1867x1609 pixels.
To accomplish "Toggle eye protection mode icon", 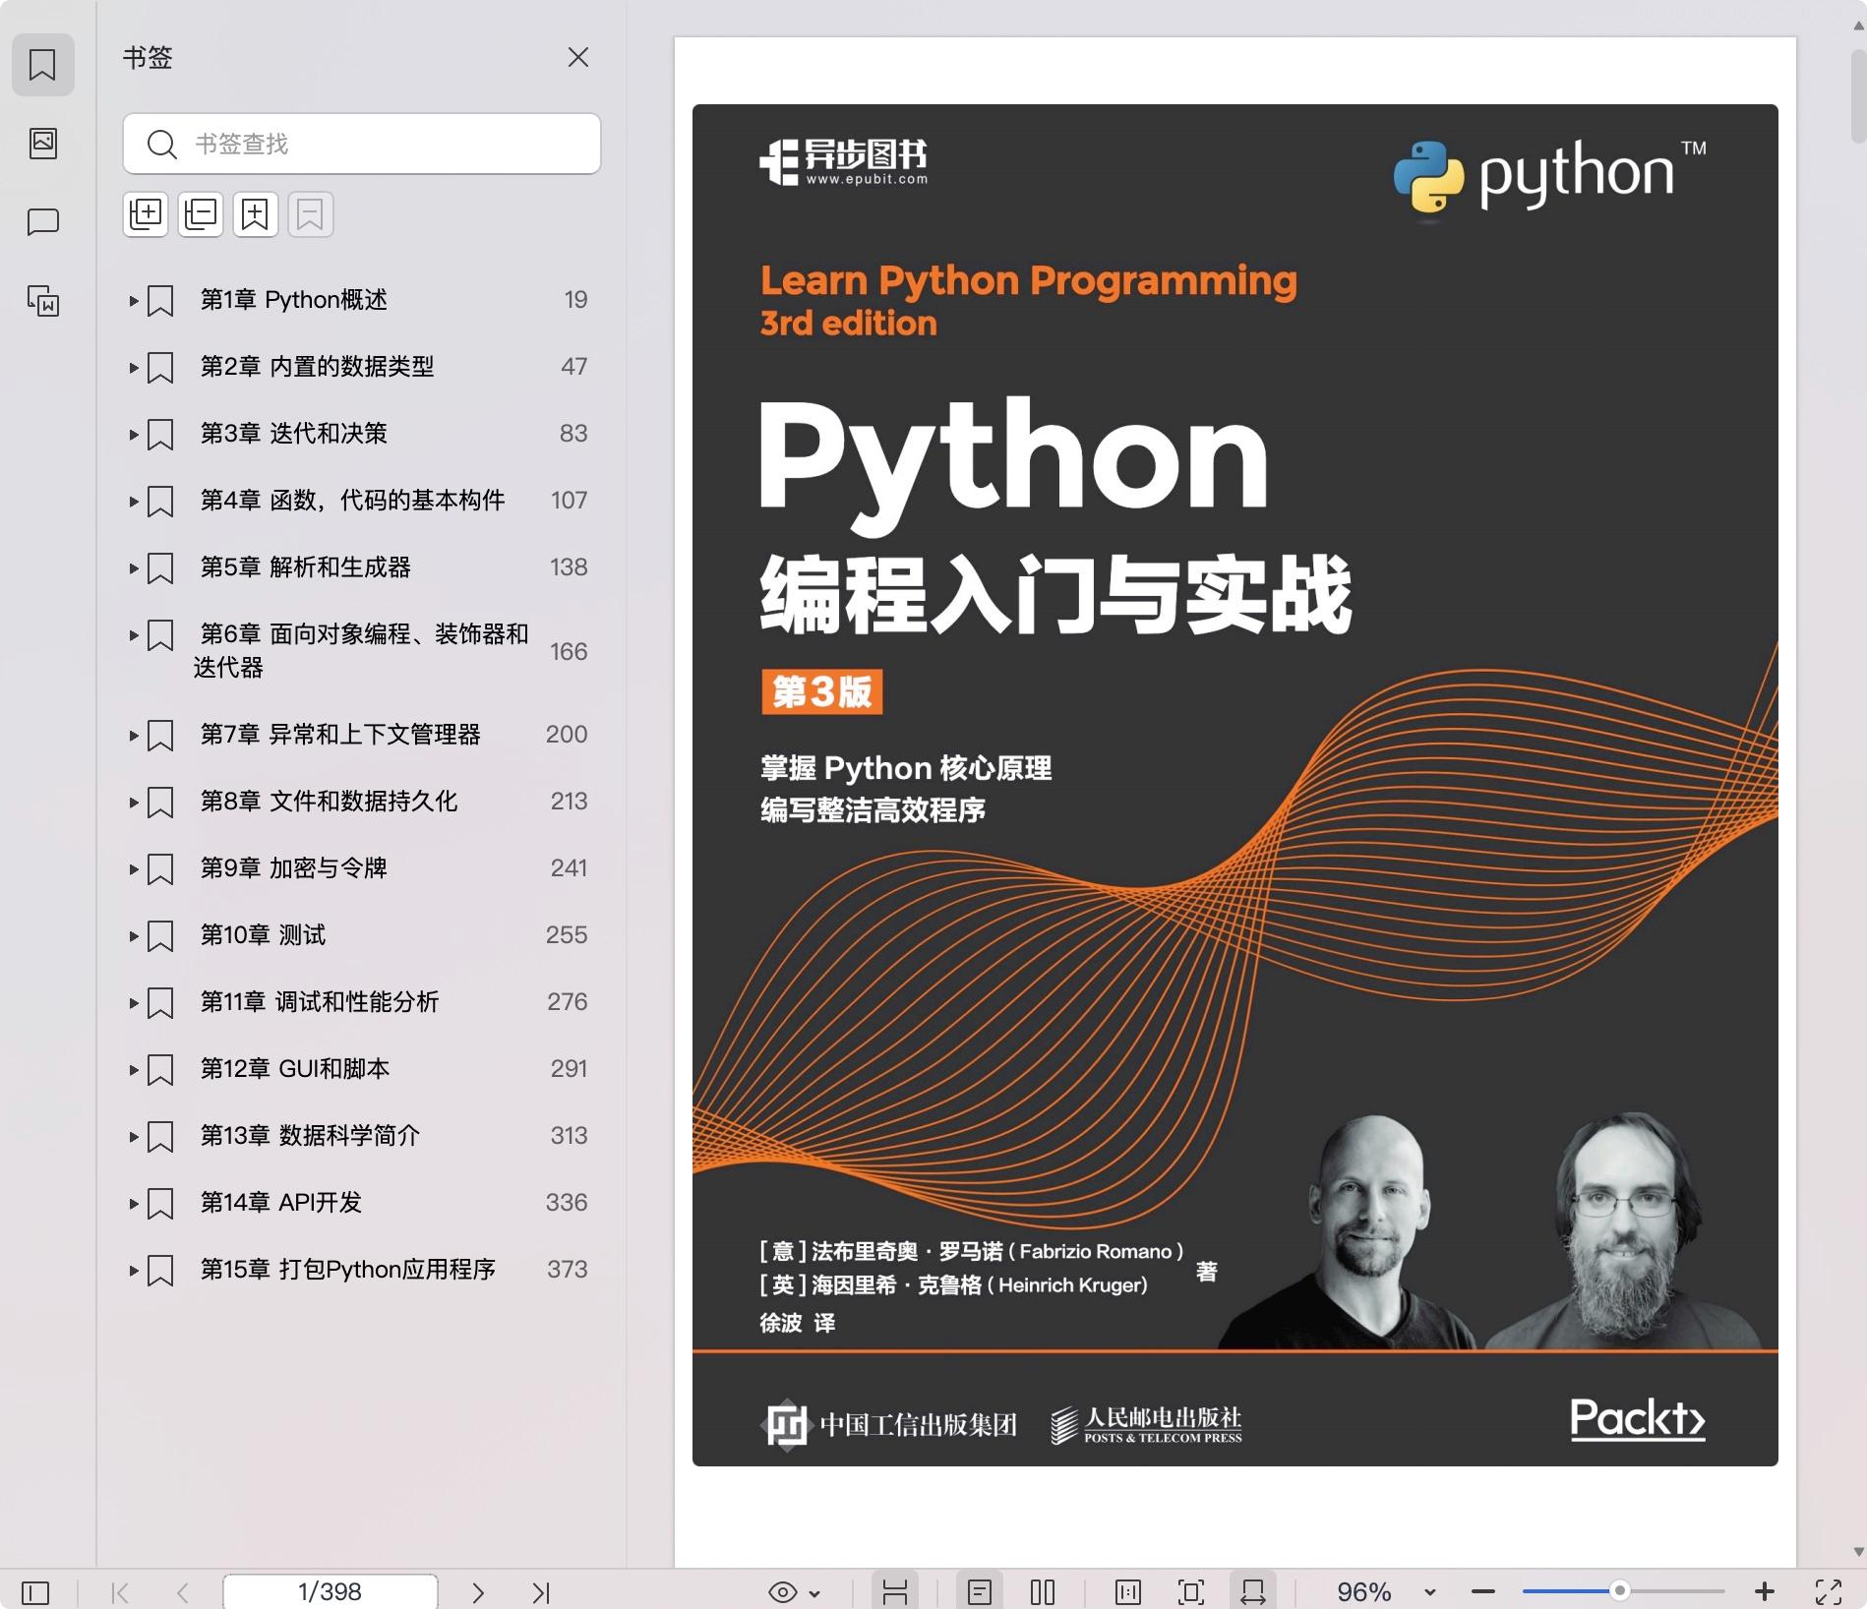I will tap(783, 1591).
